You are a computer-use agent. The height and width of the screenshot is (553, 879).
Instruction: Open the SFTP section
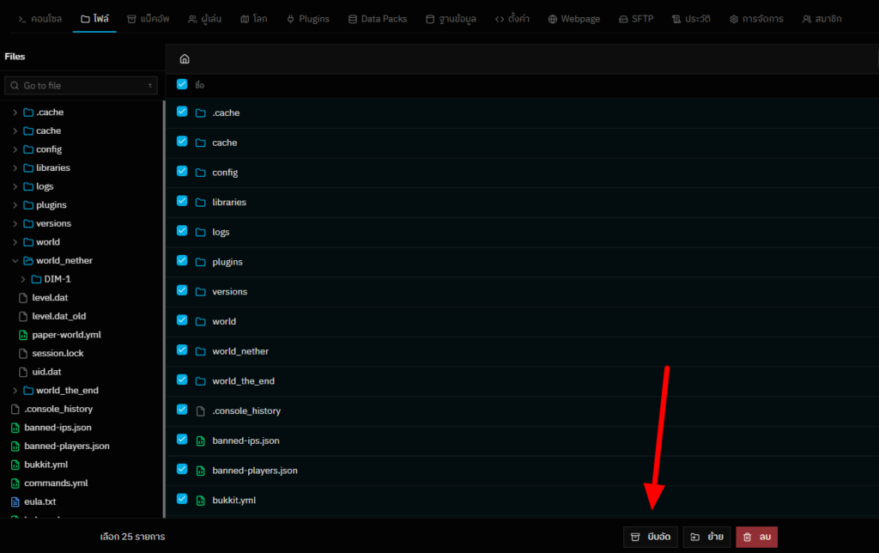[x=636, y=17]
